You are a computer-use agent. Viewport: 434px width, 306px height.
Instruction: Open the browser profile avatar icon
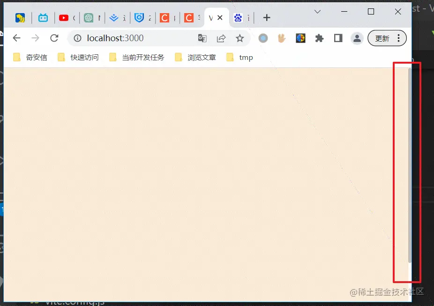point(357,38)
